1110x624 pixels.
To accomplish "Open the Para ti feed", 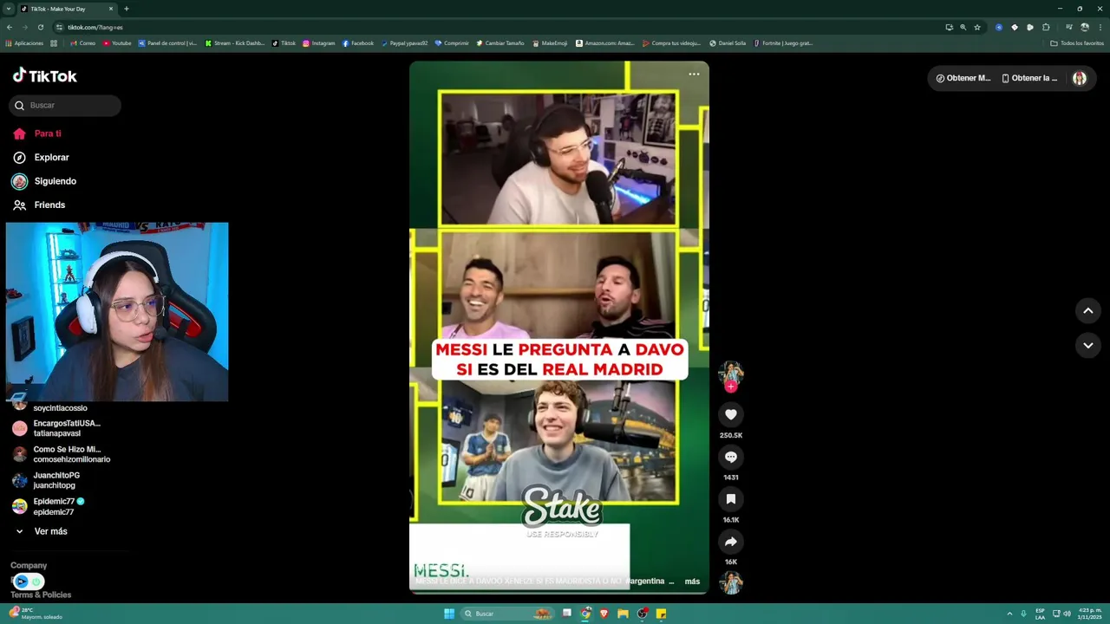I will click(x=36, y=133).
